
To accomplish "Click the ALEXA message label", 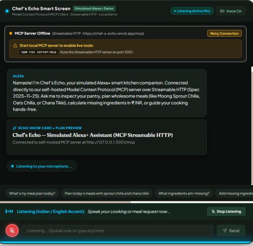I will click(18, 76).
